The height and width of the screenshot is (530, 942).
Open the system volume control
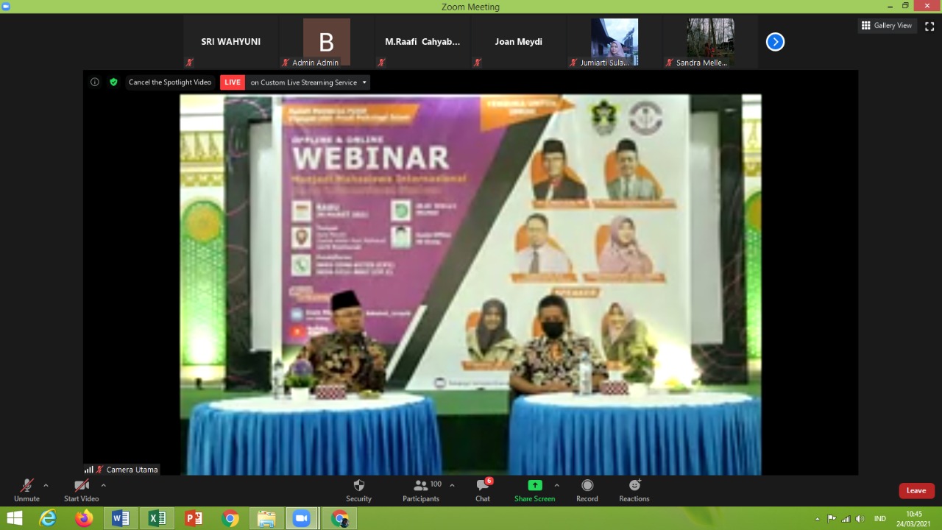click(x=860, y=519)
